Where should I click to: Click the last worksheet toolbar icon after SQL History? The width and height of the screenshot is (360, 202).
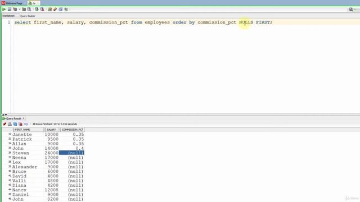pos(66,10)
